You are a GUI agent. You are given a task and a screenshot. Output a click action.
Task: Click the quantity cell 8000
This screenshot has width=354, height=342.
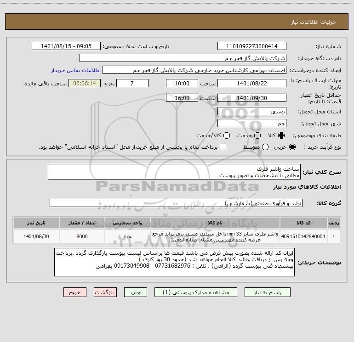(82, 236)
